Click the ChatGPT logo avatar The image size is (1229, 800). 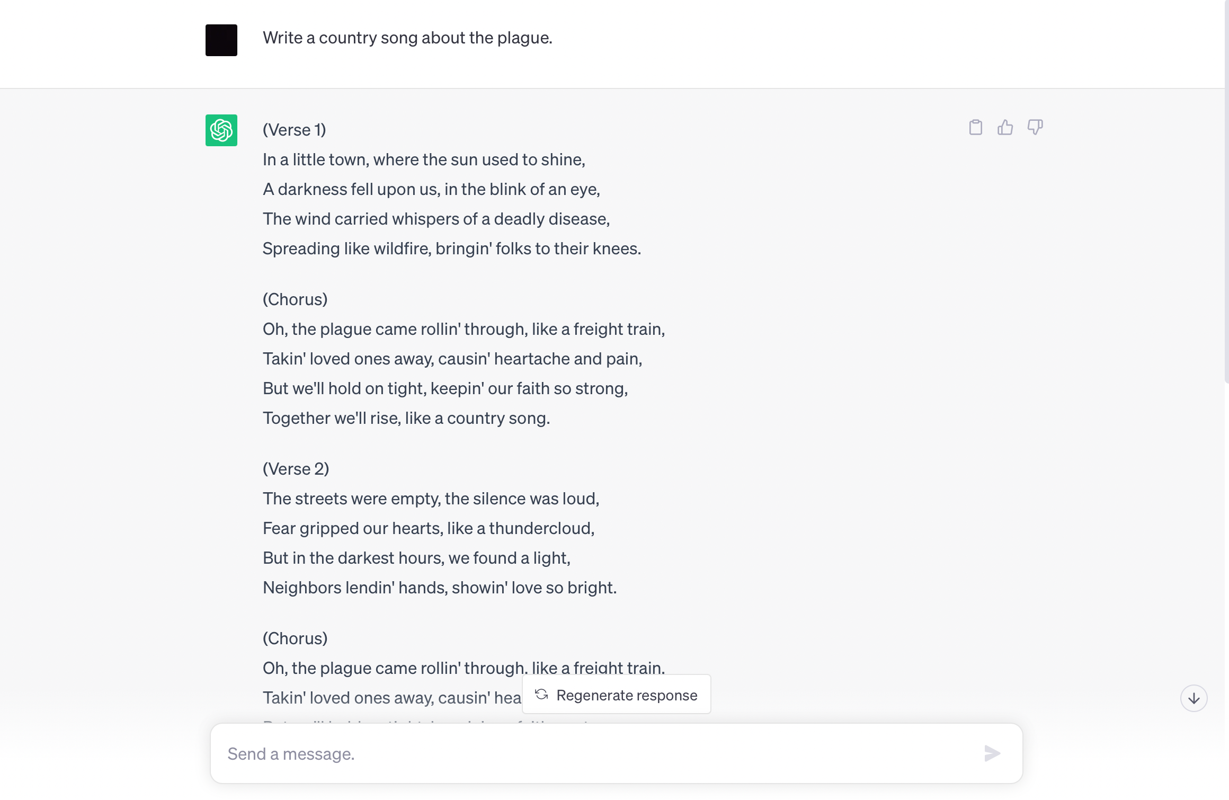click(x=221, y=130)
